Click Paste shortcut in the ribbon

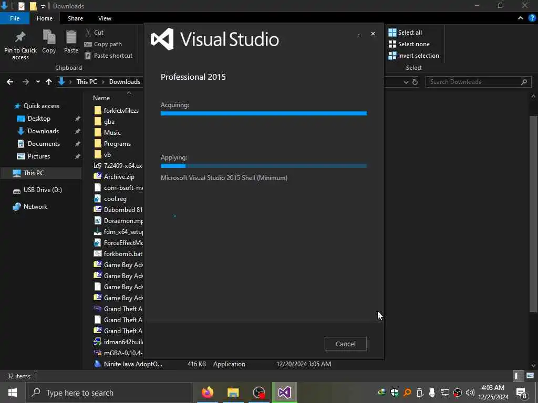point(108,56)
